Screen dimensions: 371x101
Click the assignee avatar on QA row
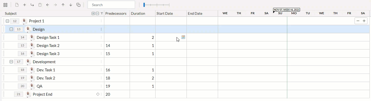point(32,86)
